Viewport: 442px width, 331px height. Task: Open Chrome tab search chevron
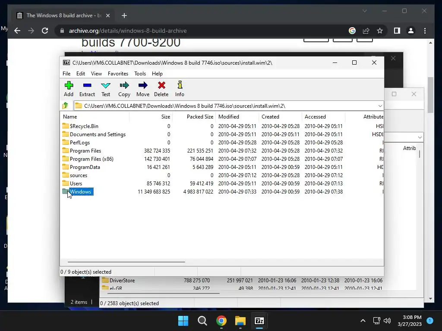click(x=364, y=11)
